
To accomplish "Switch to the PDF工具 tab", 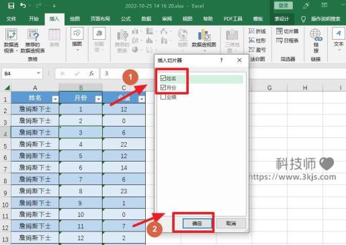I will point(232,19).
